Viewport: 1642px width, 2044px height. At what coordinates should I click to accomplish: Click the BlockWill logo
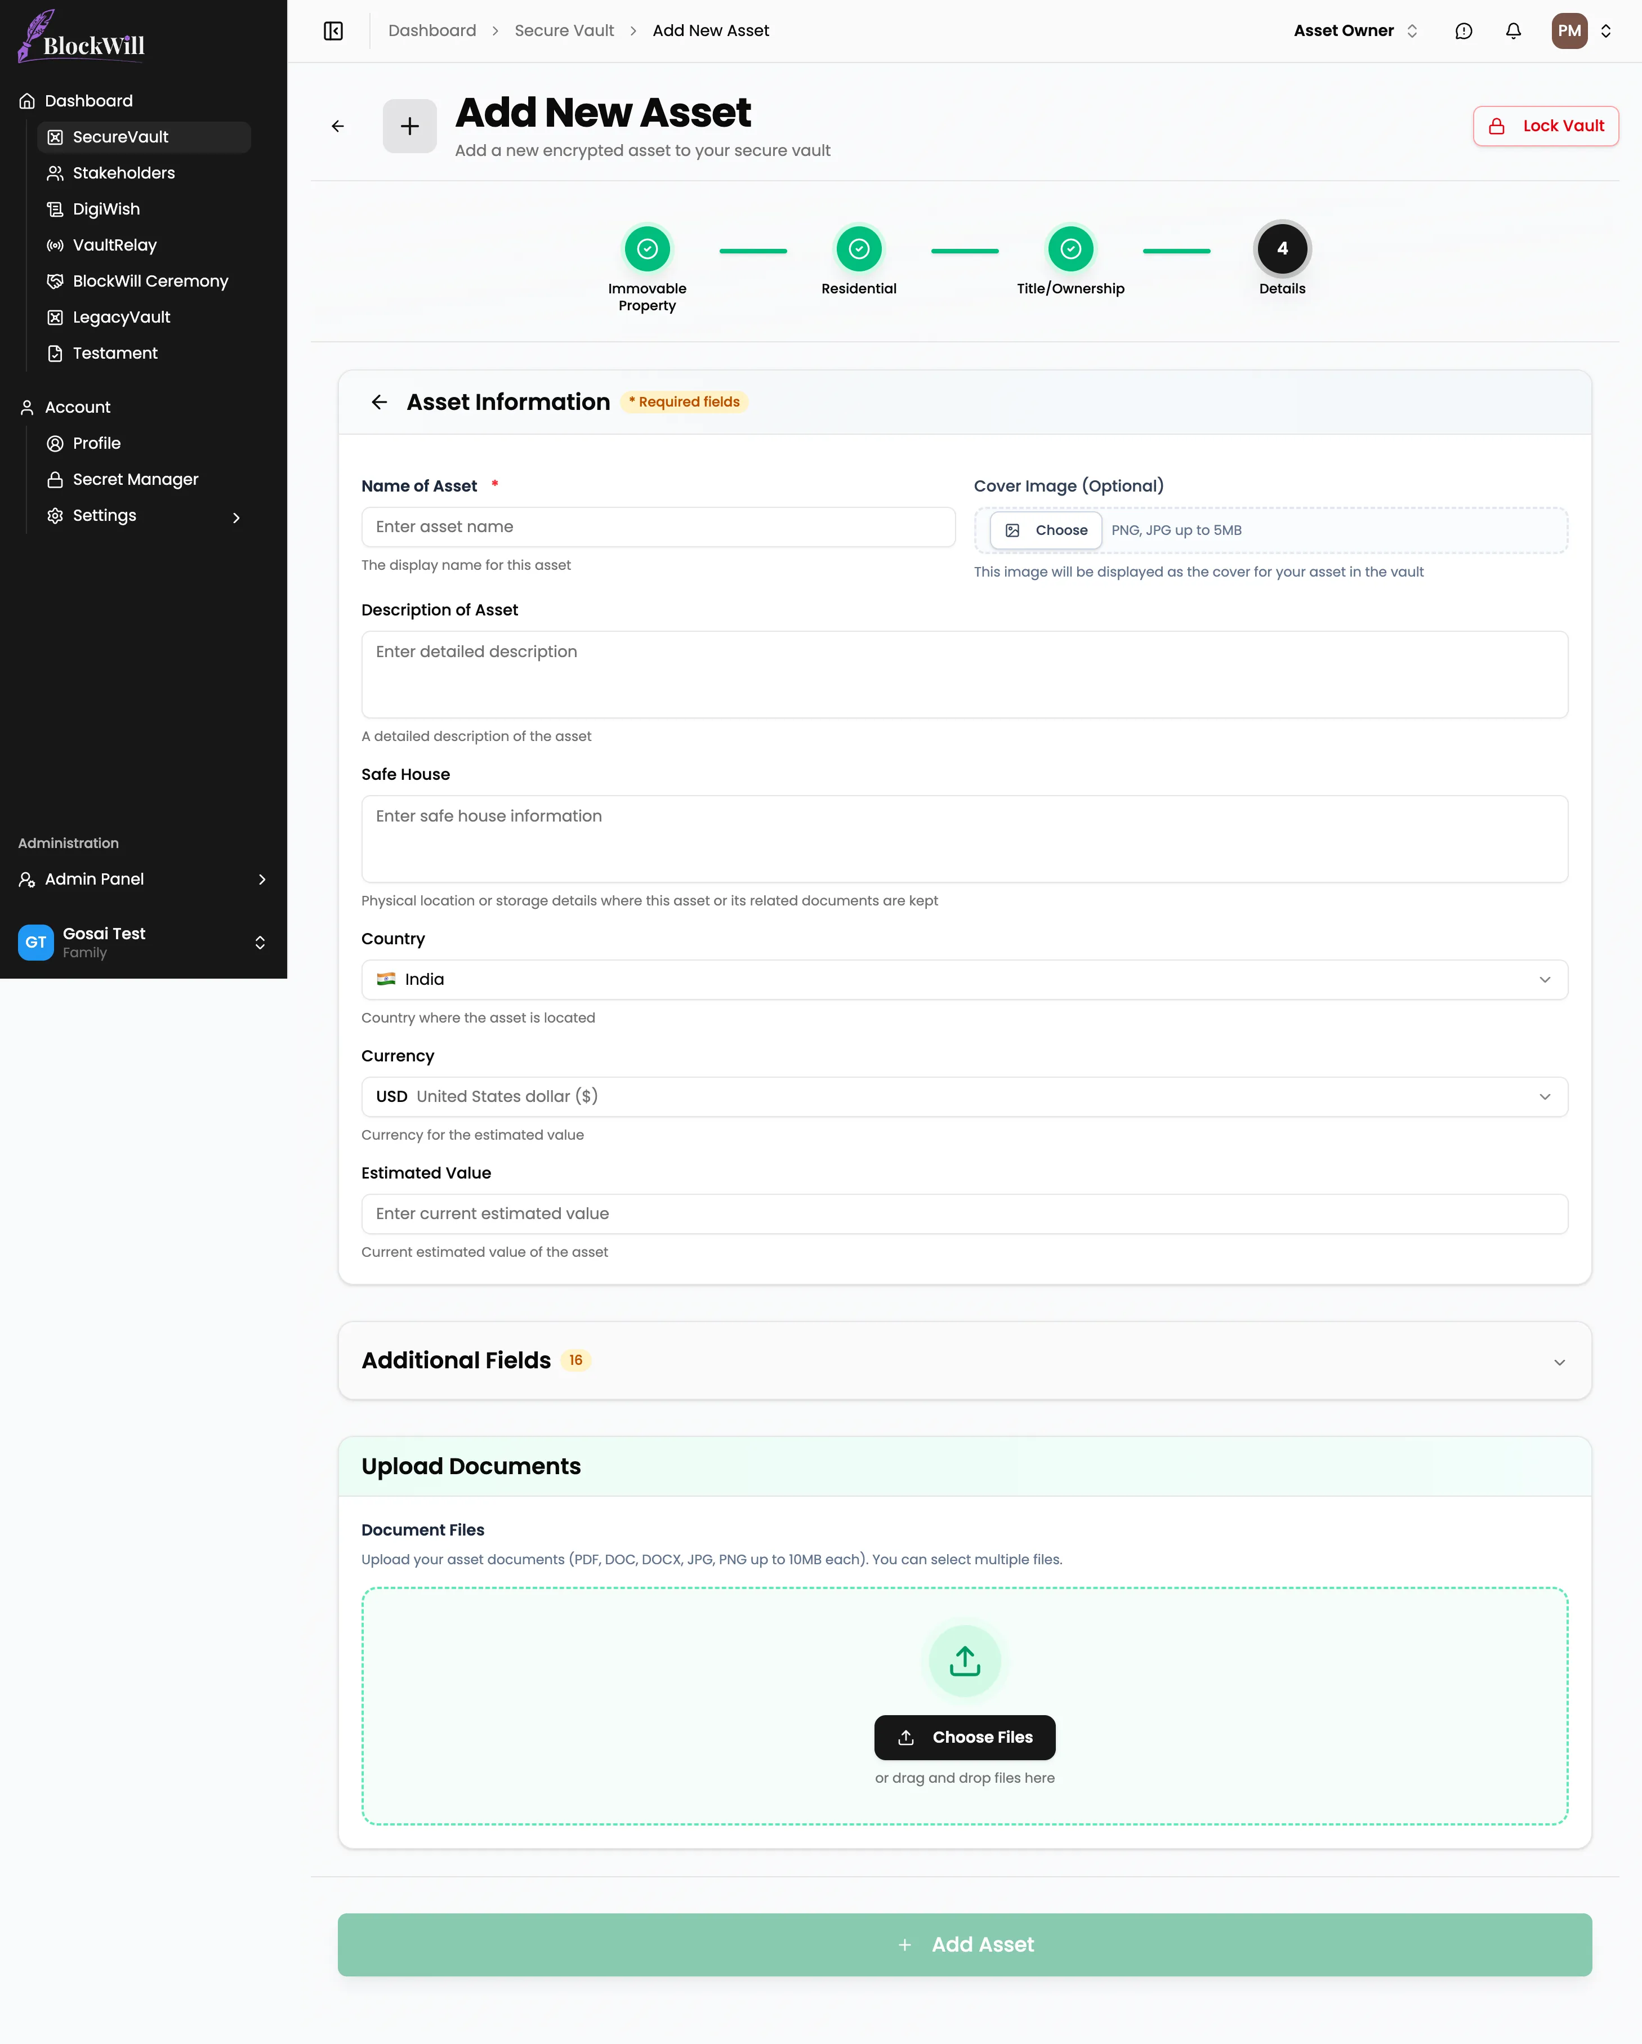tap(82, 38)
